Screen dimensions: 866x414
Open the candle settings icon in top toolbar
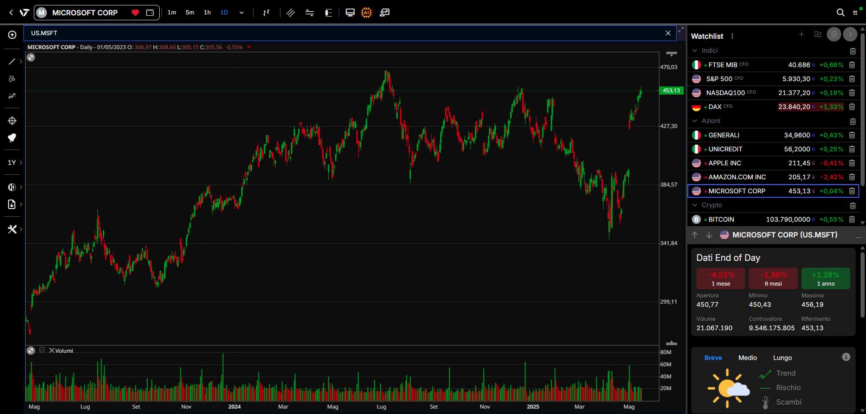(328, 13)
